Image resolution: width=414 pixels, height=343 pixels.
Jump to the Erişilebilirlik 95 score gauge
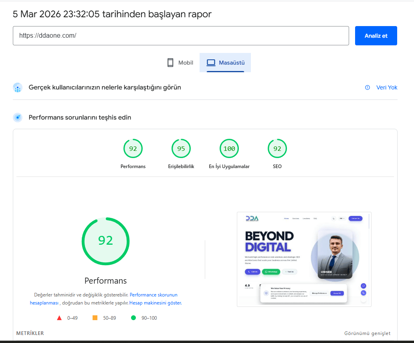181,149
